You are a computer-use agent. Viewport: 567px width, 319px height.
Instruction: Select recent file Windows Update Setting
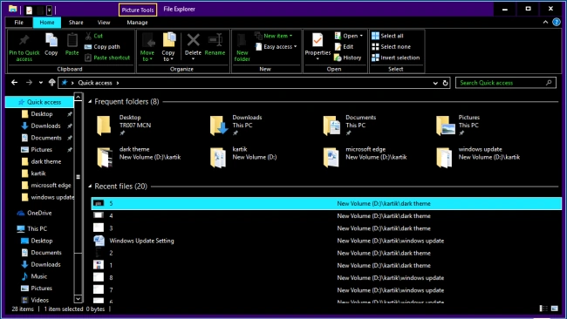click(x=326, y=241)
